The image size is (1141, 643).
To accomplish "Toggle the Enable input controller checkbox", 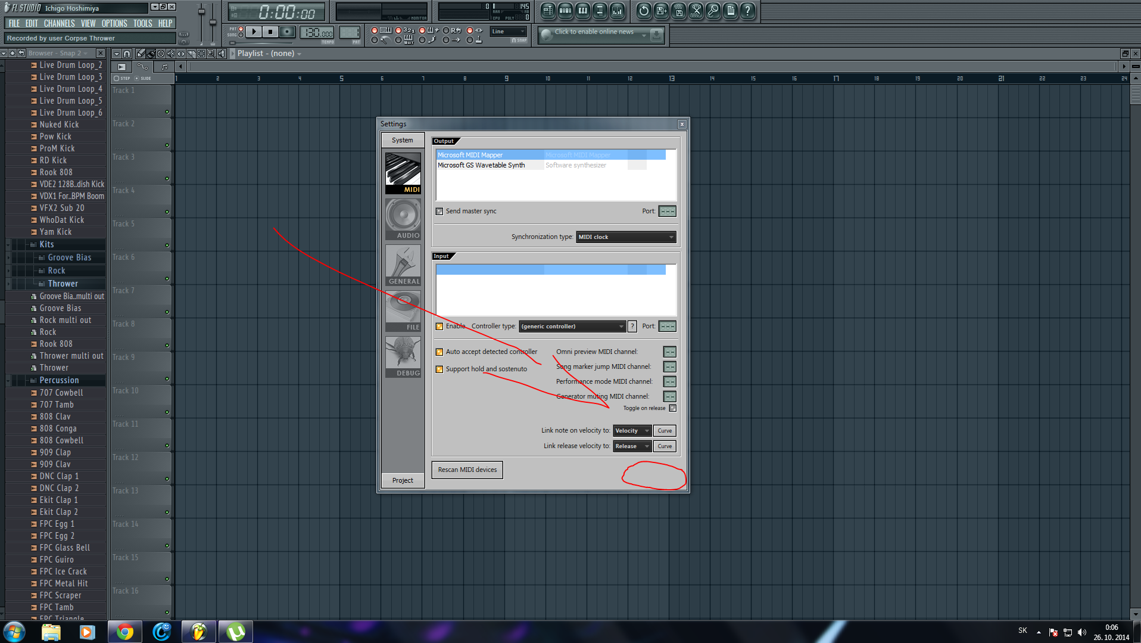I will [x=439, y=327].
